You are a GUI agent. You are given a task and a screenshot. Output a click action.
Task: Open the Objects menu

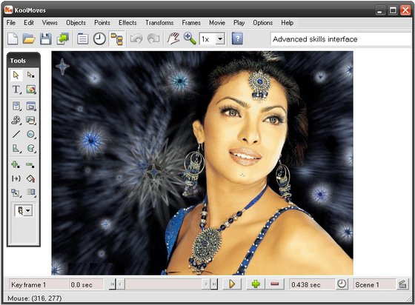pyautogui.click(x=76, y=23)
